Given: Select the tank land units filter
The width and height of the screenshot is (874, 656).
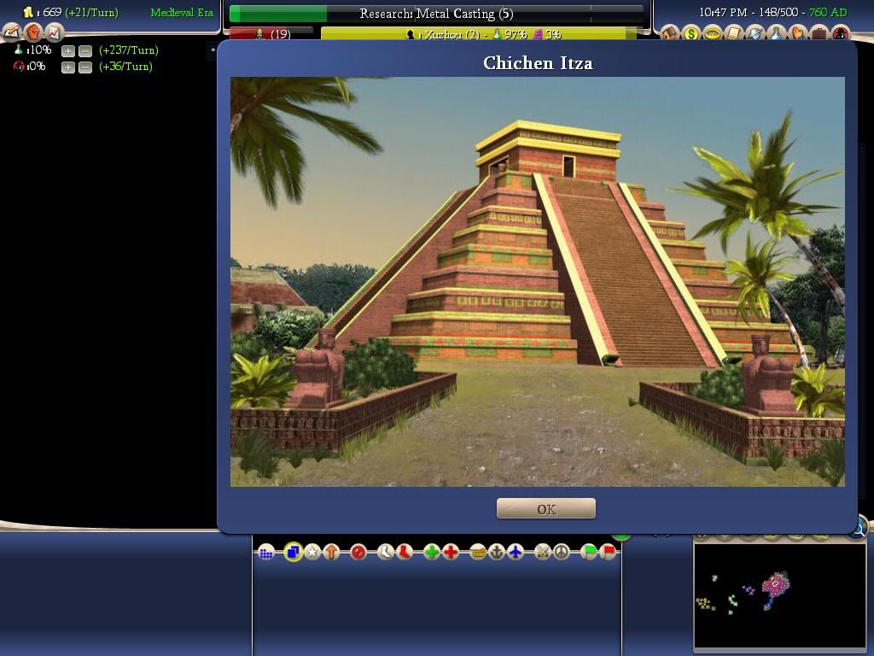Looking at the screenshot, I should point(478,553).
